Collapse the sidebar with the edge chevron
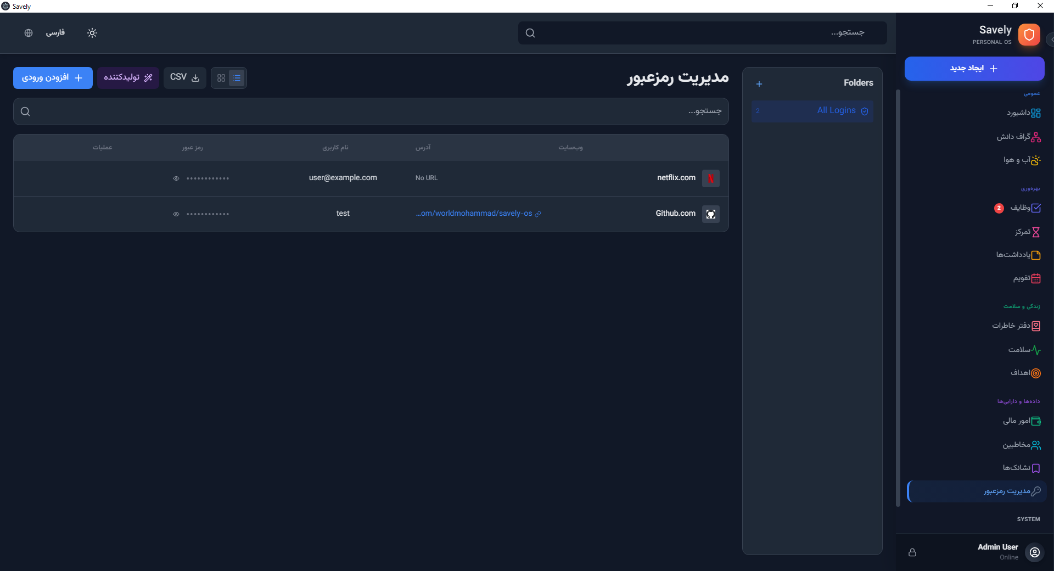 1051,40
